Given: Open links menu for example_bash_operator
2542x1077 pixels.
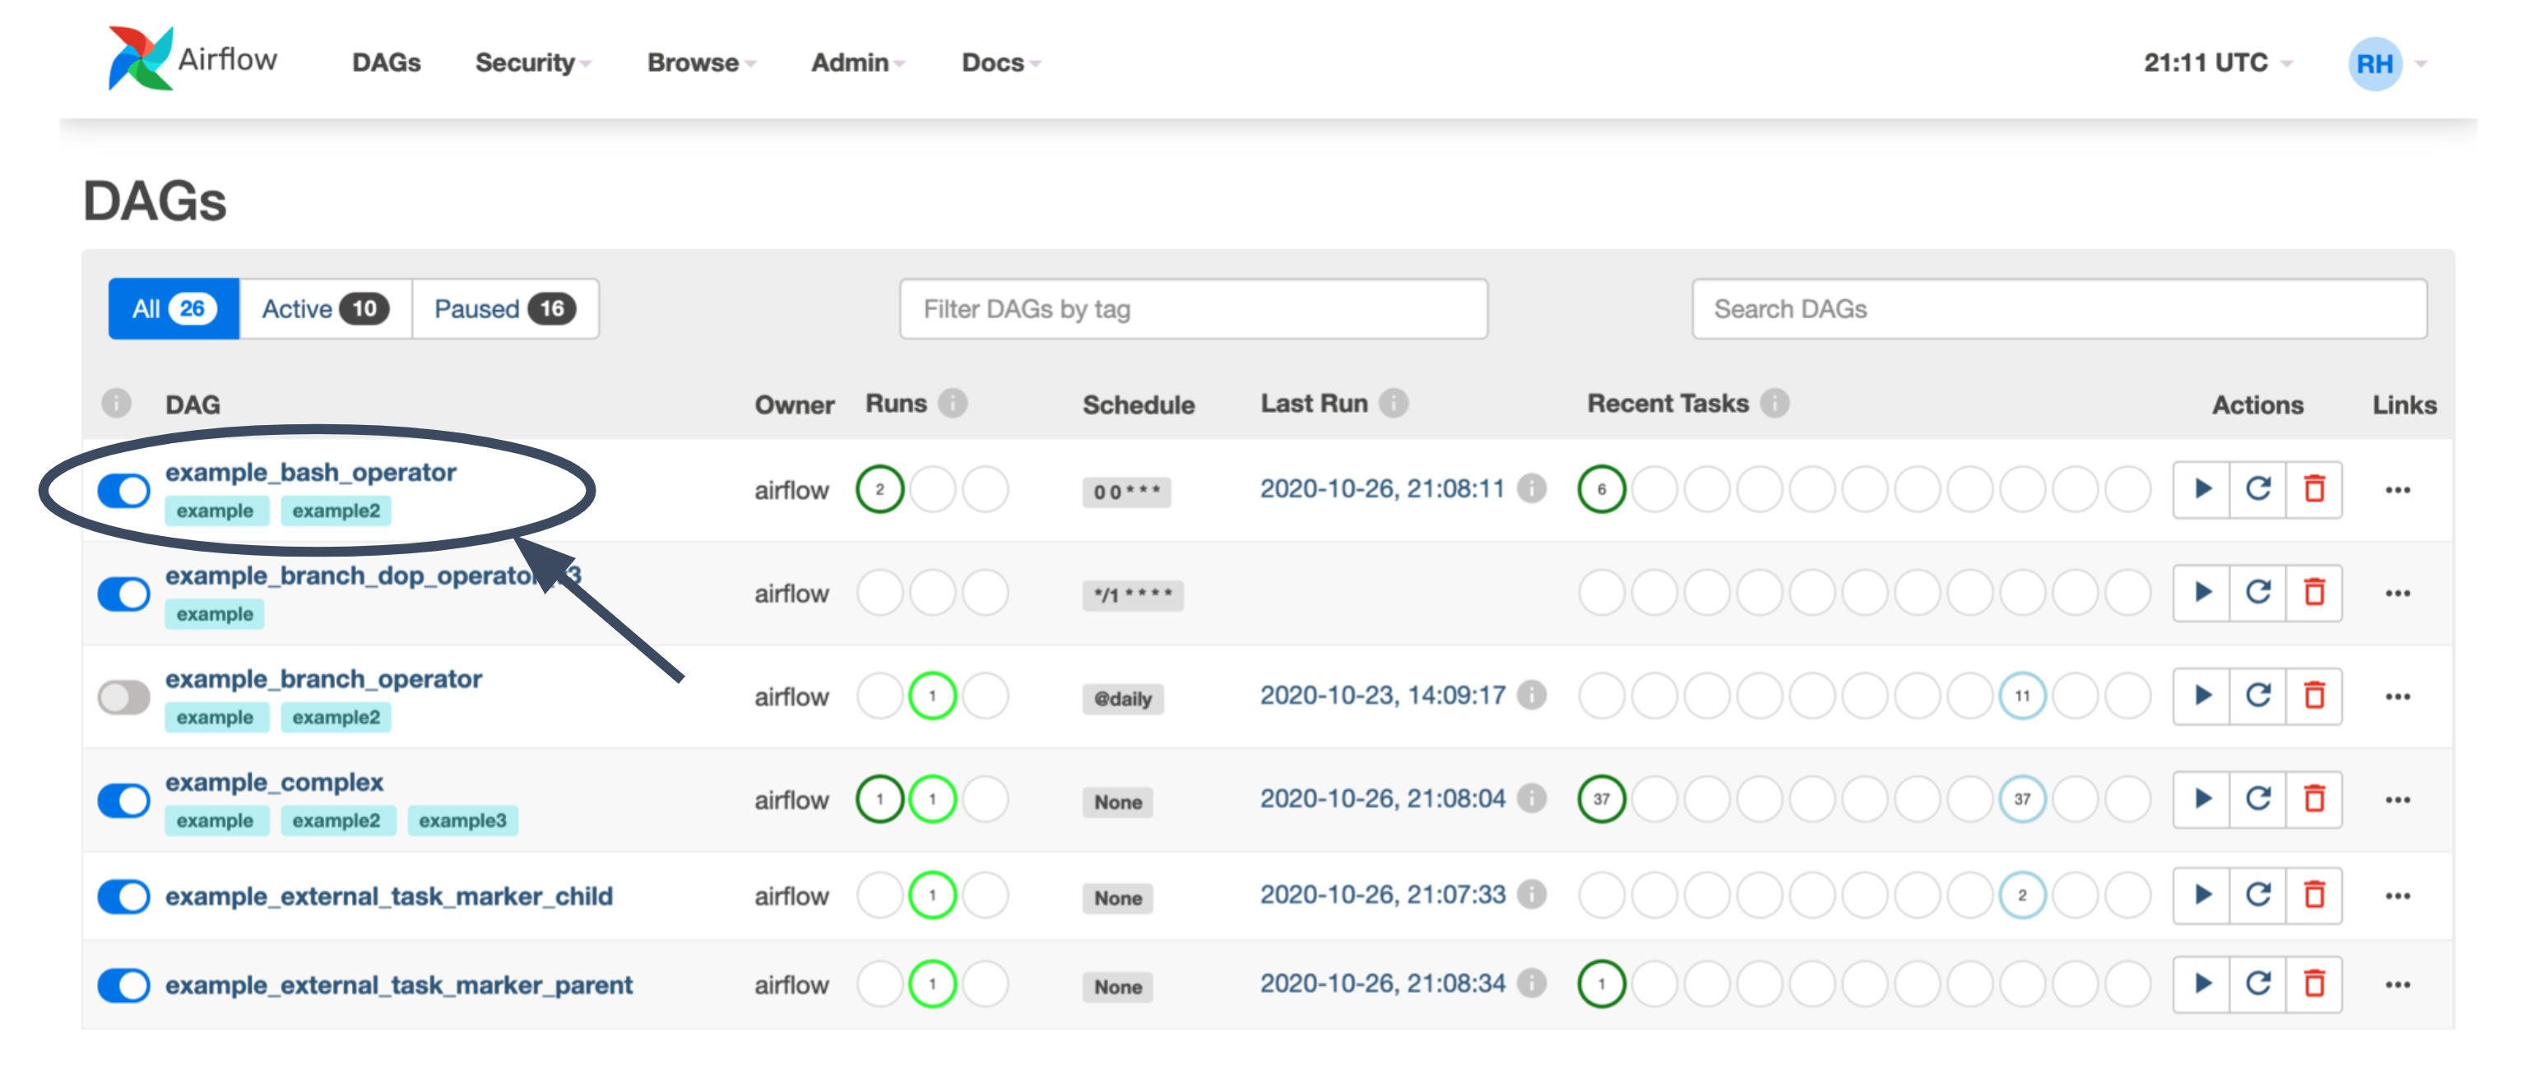Looking at the screenshot, I should [2398, 490].
